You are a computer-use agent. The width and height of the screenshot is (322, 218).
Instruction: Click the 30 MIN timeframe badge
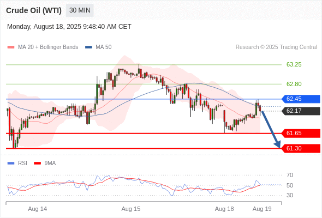tap(80, 10)
